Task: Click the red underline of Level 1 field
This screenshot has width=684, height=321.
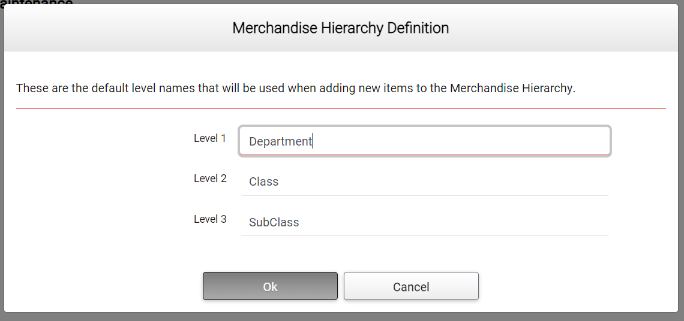Action: tap(425, 155)
